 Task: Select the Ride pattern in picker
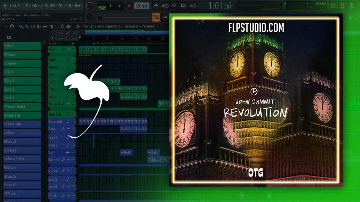22,72
